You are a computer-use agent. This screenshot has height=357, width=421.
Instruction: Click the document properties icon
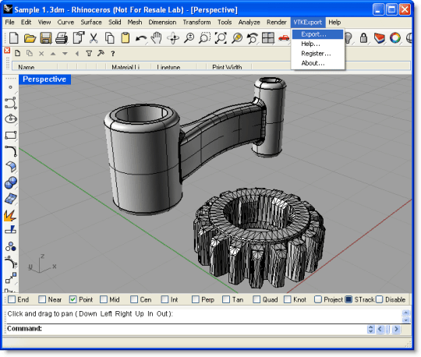(x=78, y=38)
